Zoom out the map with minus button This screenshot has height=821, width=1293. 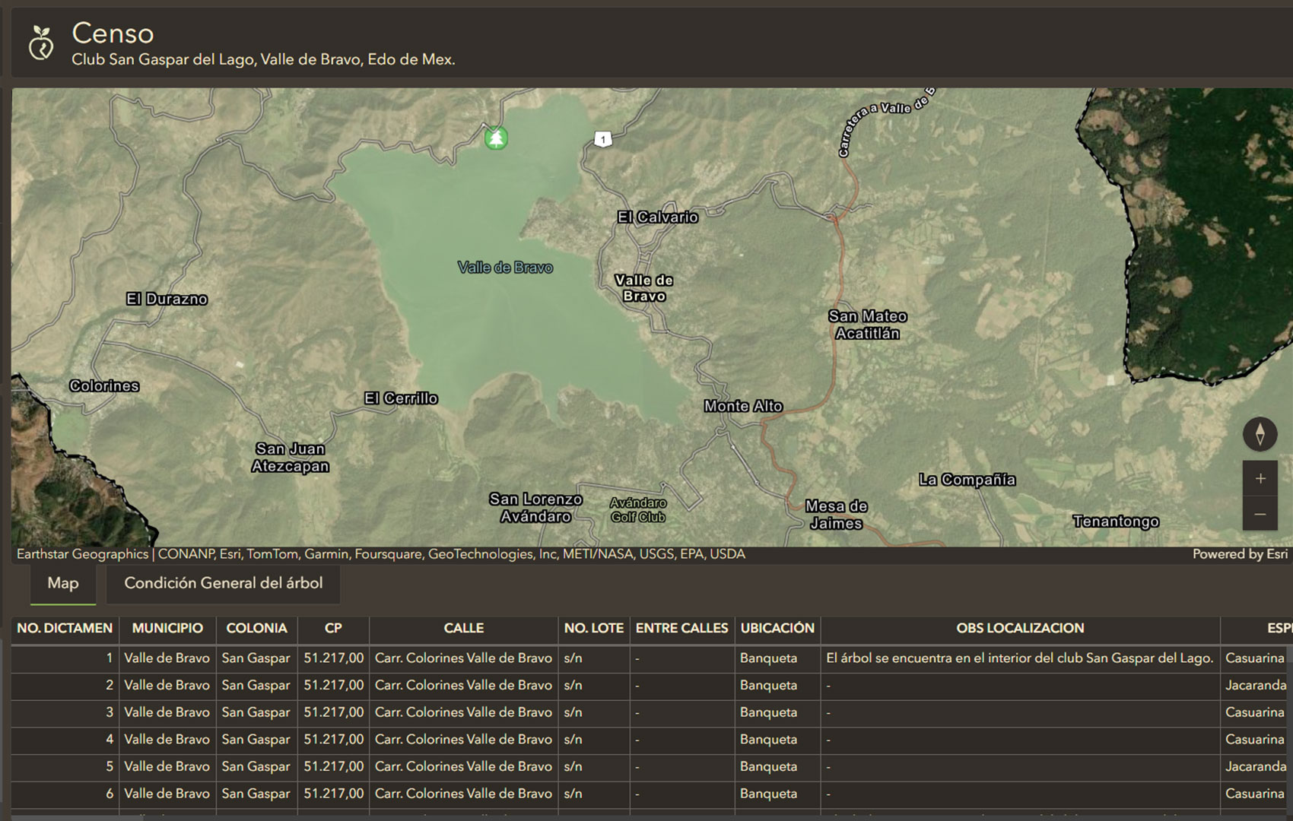(x=1260, y=514)
